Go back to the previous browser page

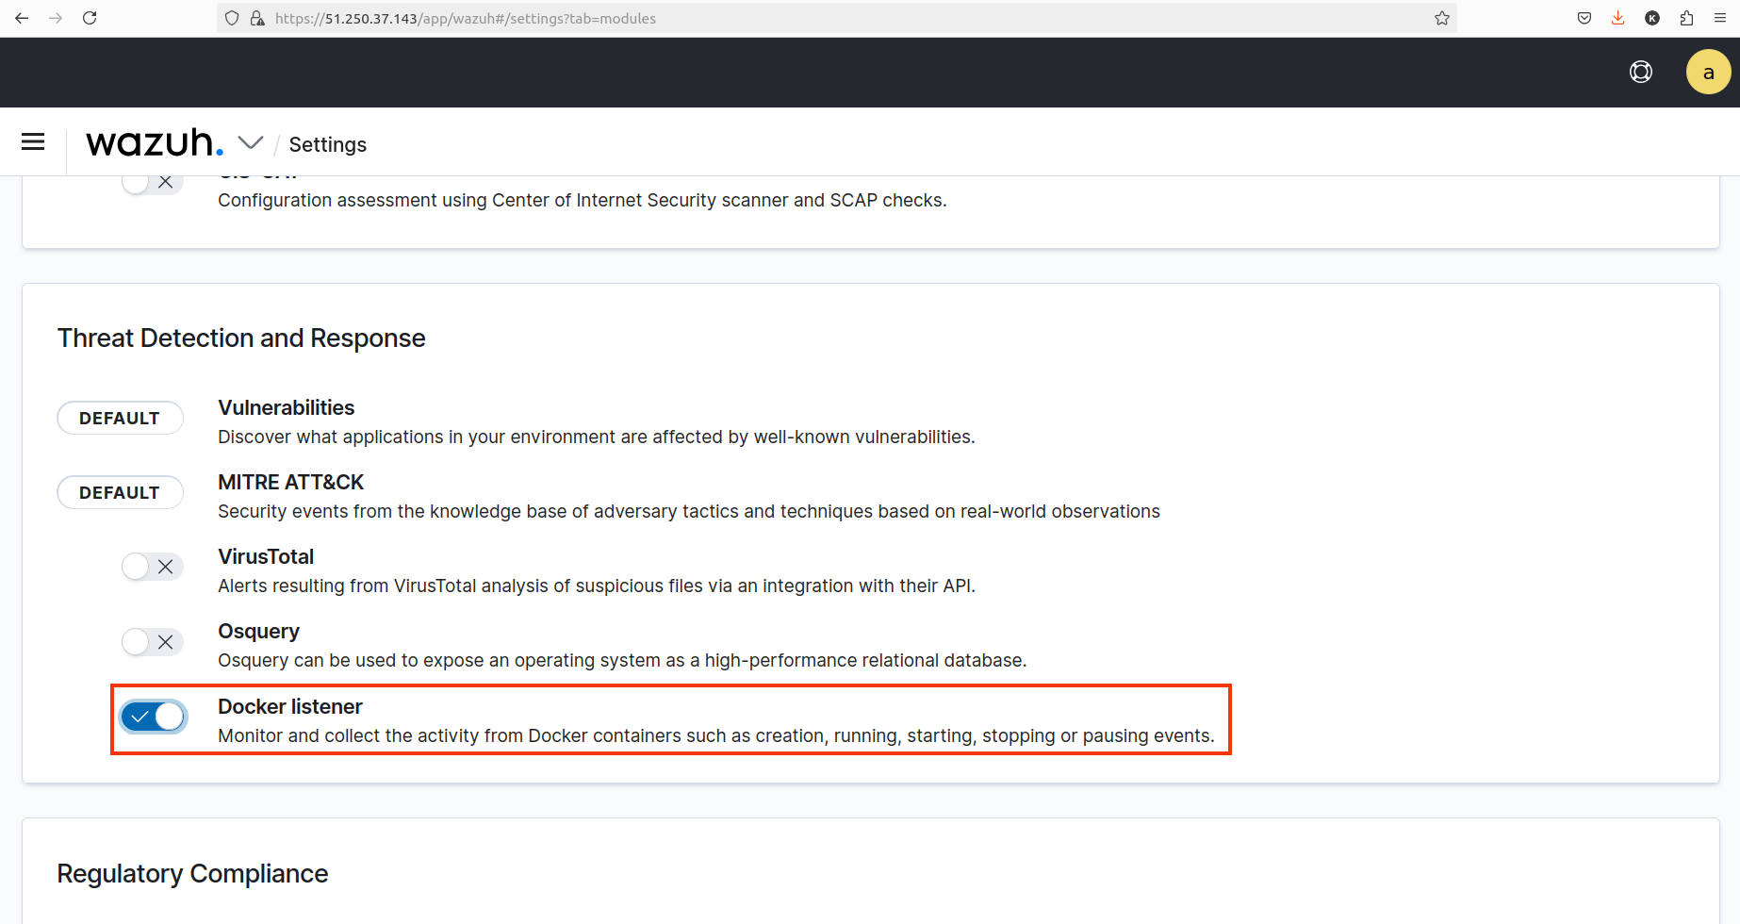(x=22, y=18)
